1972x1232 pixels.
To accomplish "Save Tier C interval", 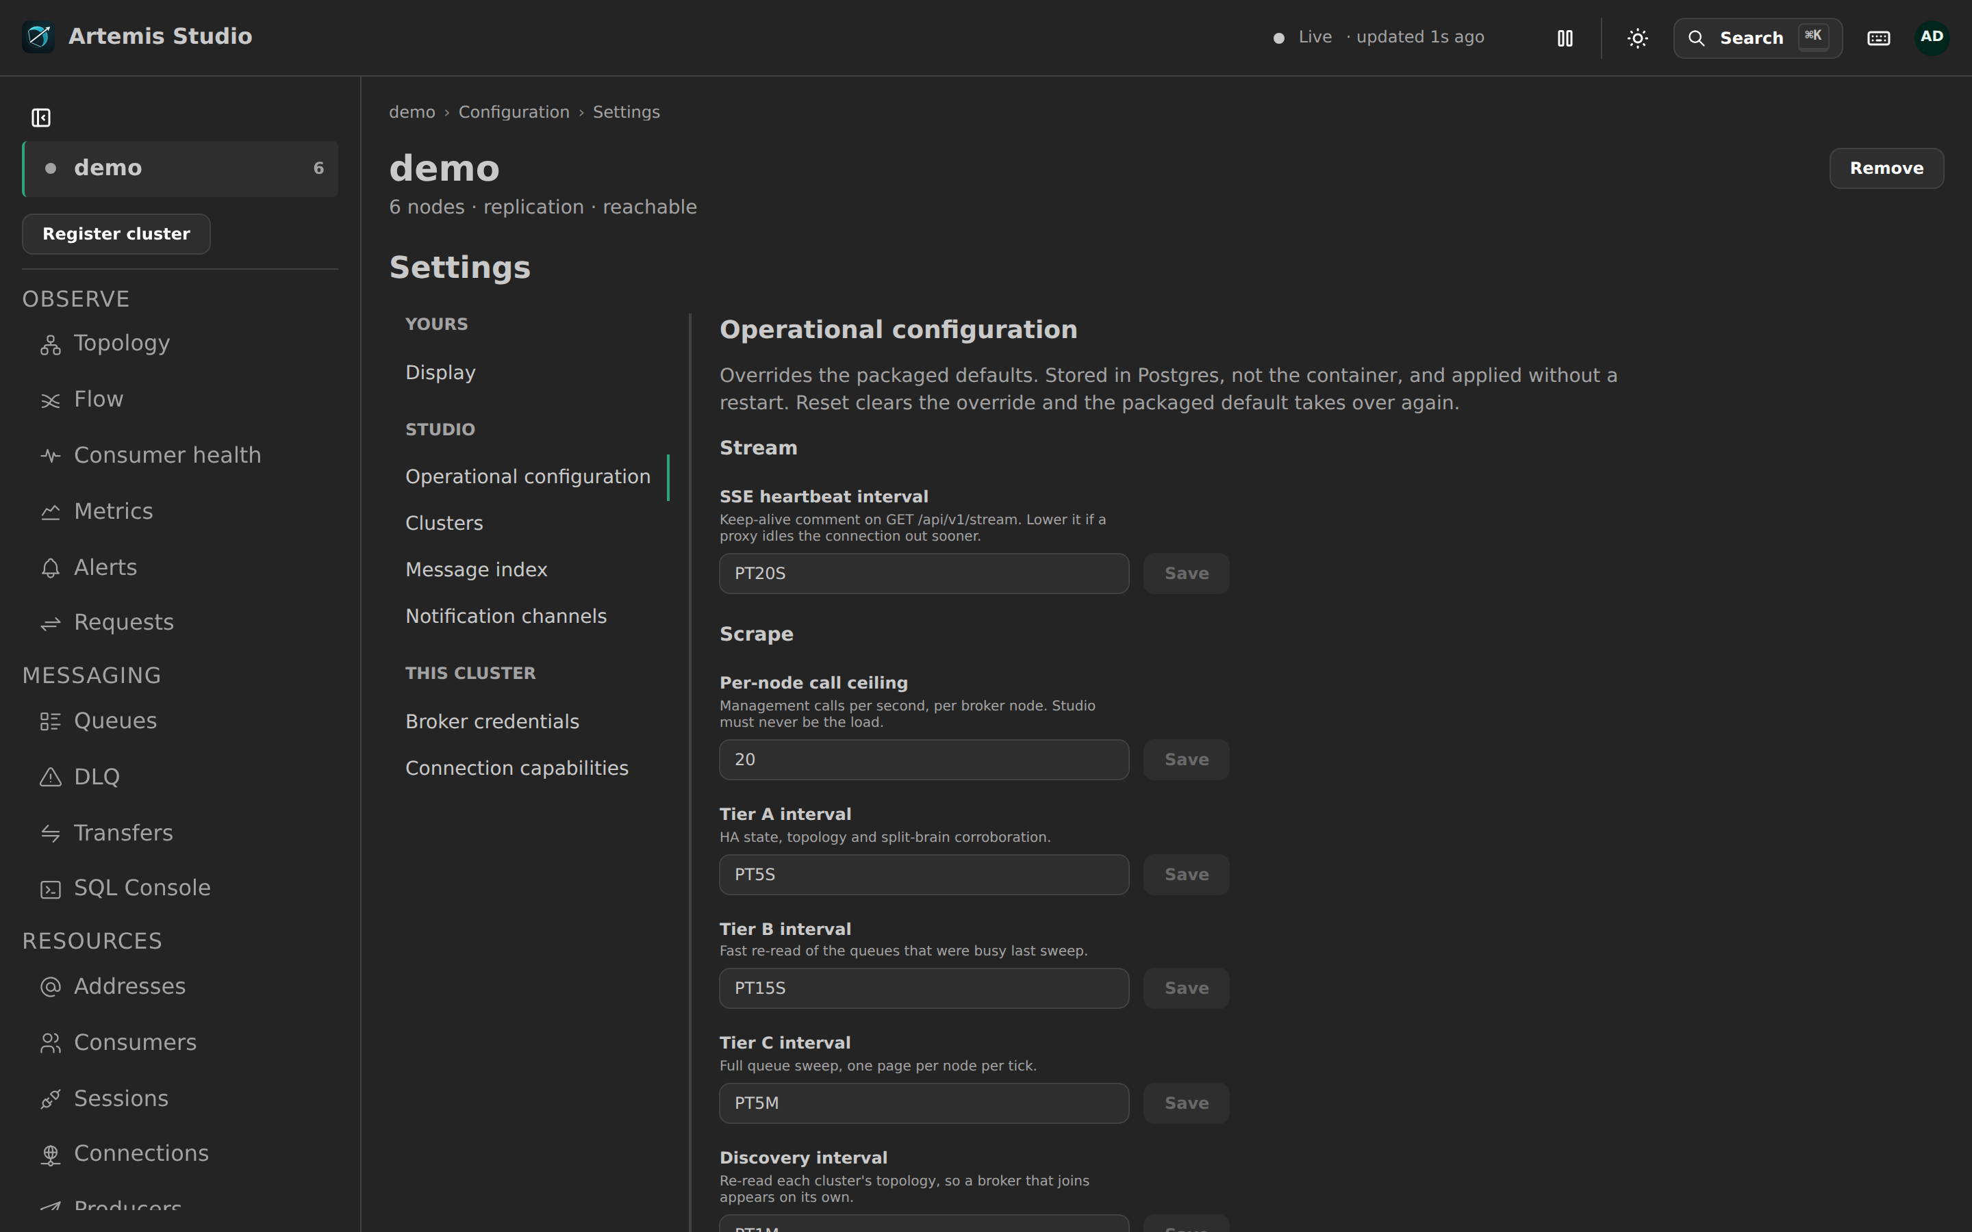I will [1186, 1103].
